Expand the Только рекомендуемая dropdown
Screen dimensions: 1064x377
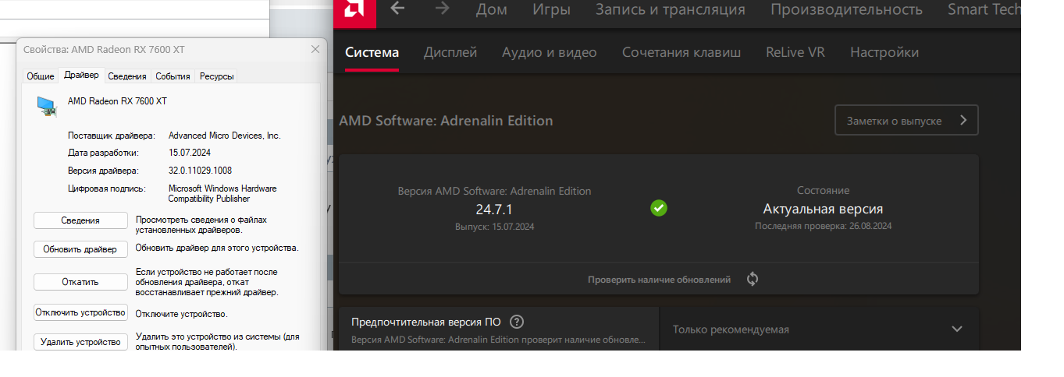819,329
